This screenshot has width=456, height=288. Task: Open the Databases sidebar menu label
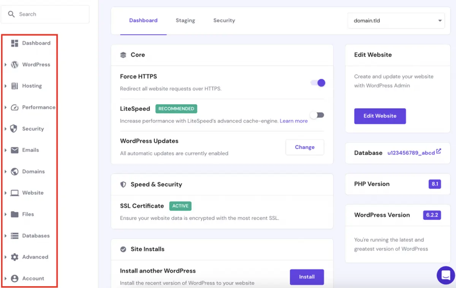pyautogui.click(x=36, y=236)
